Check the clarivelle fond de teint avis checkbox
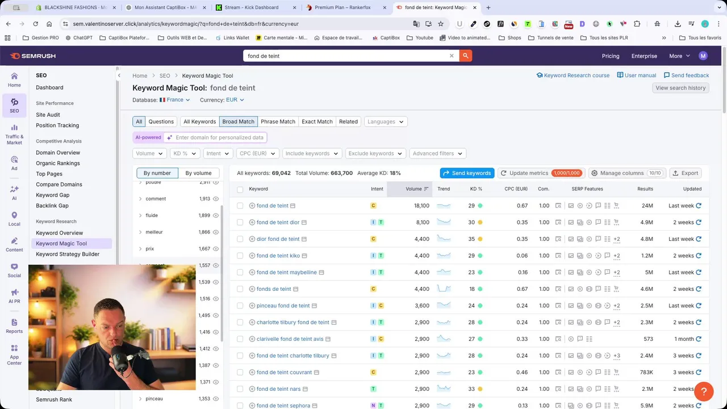This screenshot has width=727, height=409. pos(240,339)
